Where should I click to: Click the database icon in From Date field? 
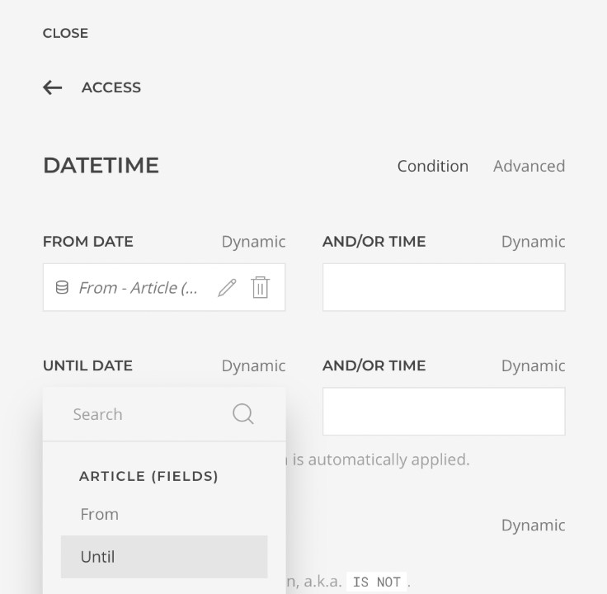click(62, 287)
